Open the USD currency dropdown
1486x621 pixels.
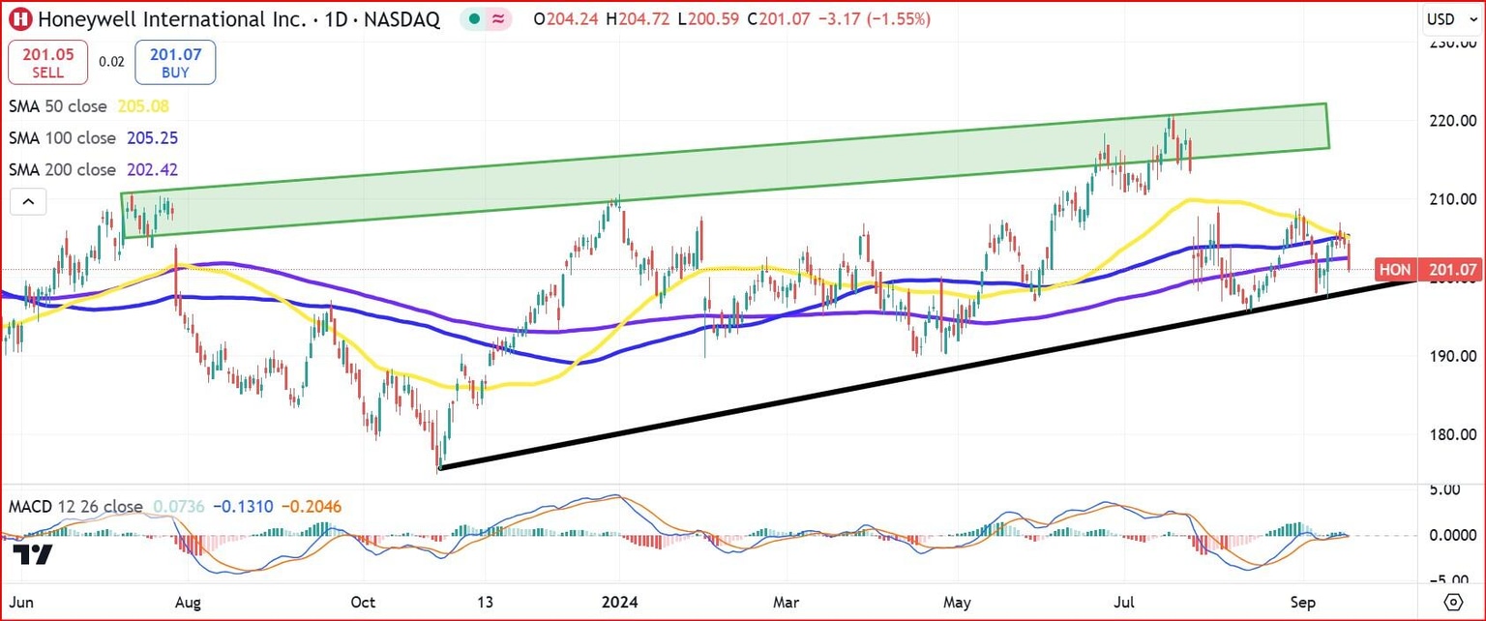[x=1454, y=18]
